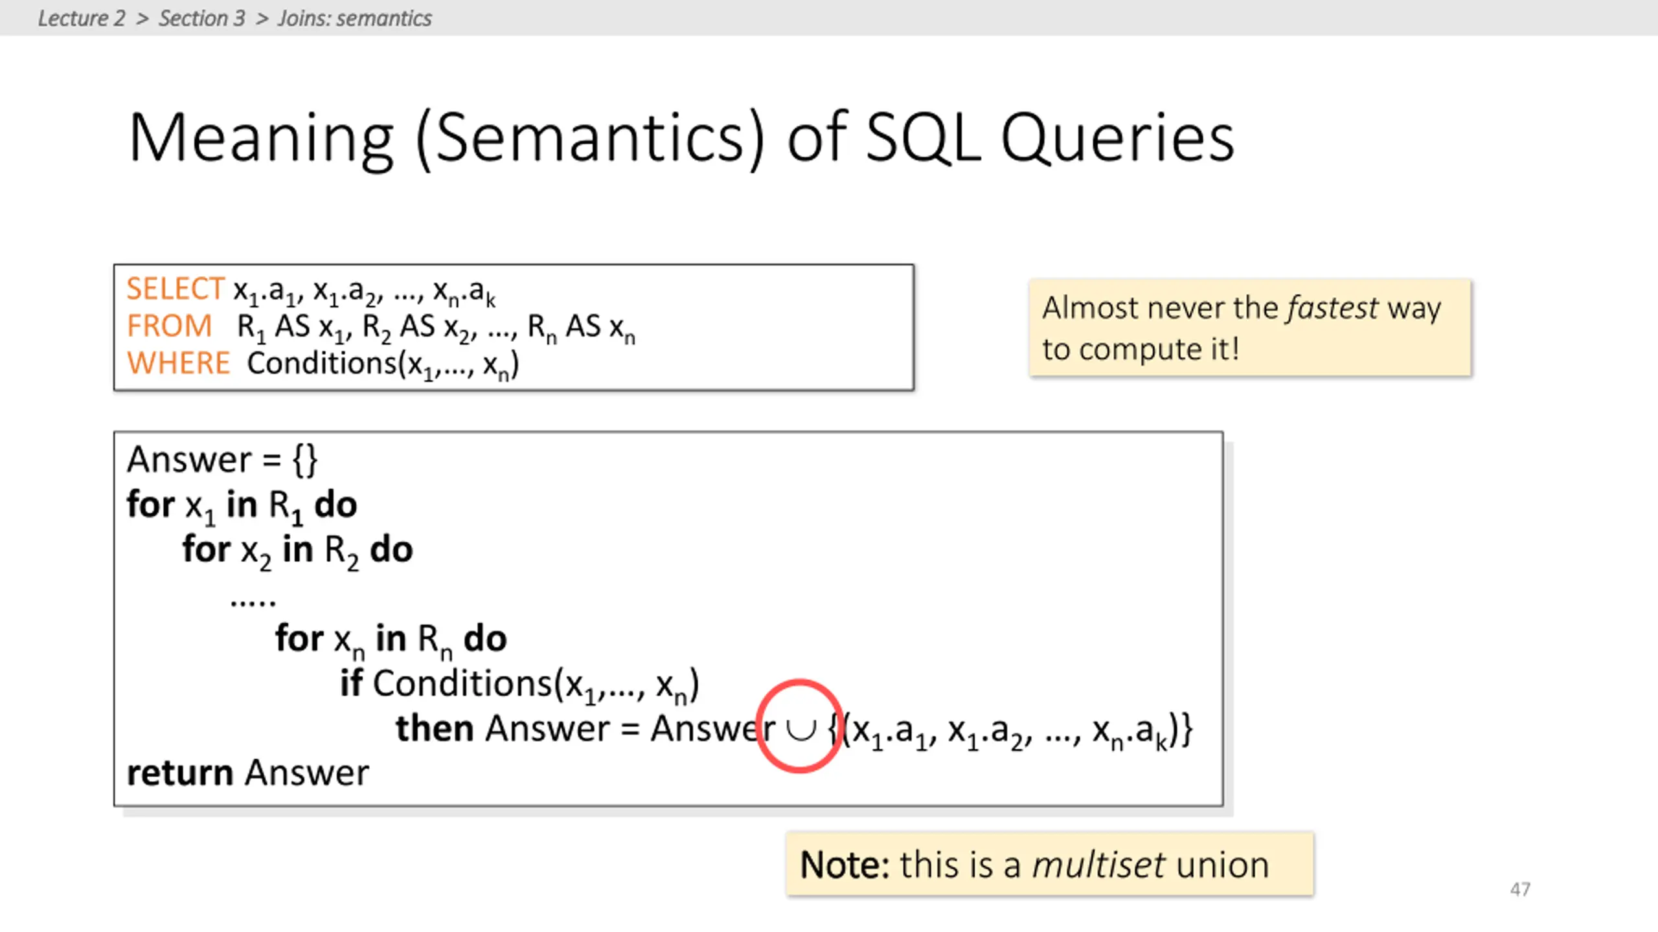This screenshot has width=1658, height=932.
Task: Click the Conditions(x1,...,xn) text in SQL box
Action: click(x=383, y=364)
